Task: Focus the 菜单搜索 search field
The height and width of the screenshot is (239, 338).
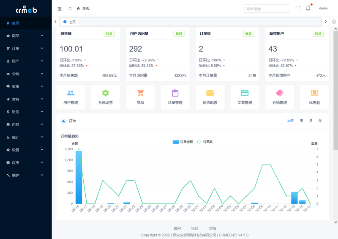Action: pos(267,8)
